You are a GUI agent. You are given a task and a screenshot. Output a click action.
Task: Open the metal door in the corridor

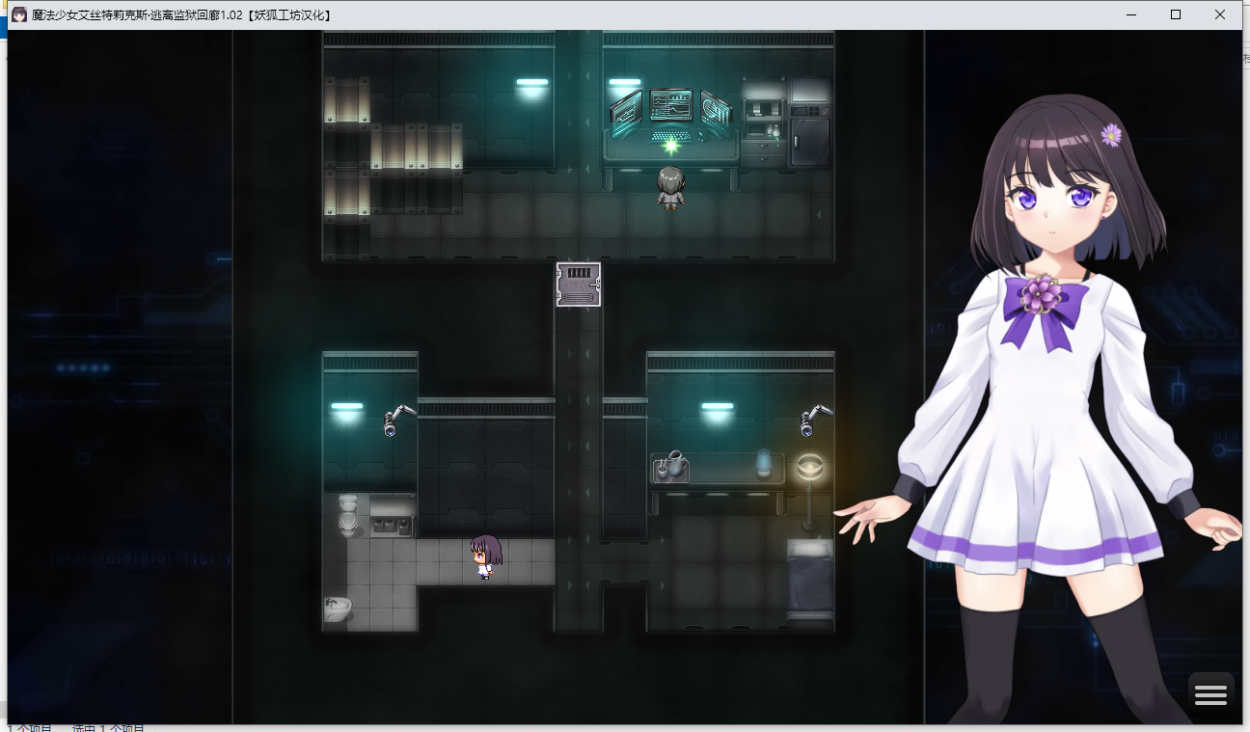point(579,285)
